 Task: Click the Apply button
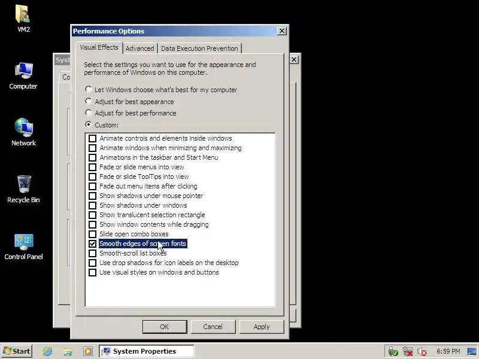(262, 327)
